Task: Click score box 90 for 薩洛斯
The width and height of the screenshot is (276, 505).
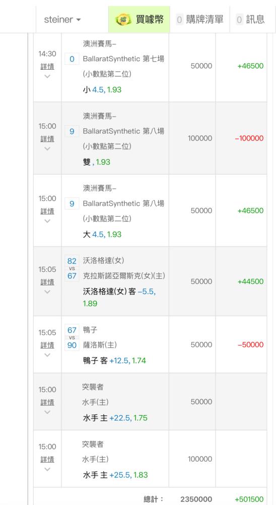Action: [72, 345]
